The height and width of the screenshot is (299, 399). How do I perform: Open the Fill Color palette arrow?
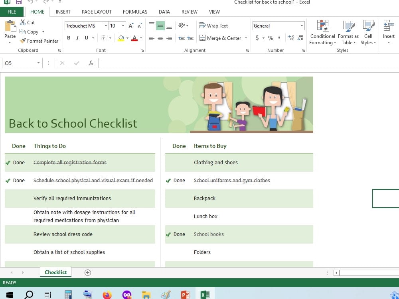tap(128, 38)
